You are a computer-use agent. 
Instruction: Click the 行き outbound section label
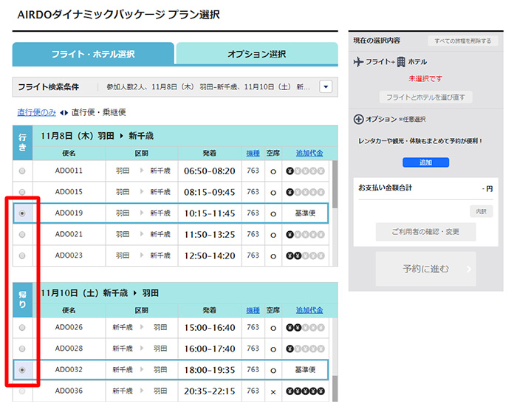point(22,143)
